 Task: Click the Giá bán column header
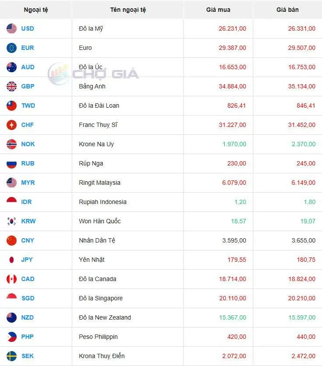pos(287,10)
